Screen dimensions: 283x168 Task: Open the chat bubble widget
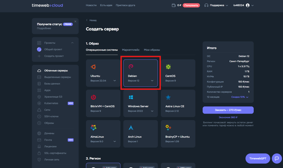[x=277, y=158]
